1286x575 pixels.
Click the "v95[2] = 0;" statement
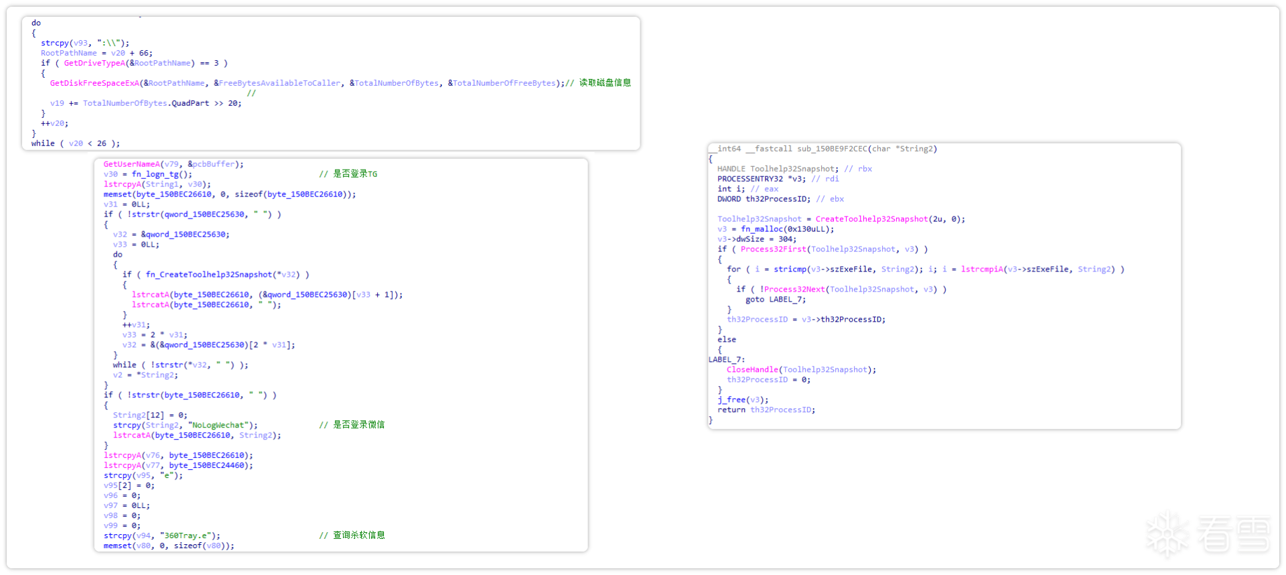[129, 486]
